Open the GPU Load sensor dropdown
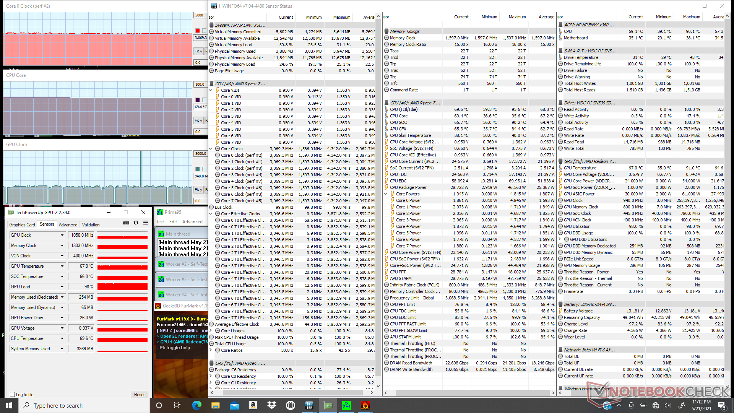734x413 pixels. pos(62,287)
